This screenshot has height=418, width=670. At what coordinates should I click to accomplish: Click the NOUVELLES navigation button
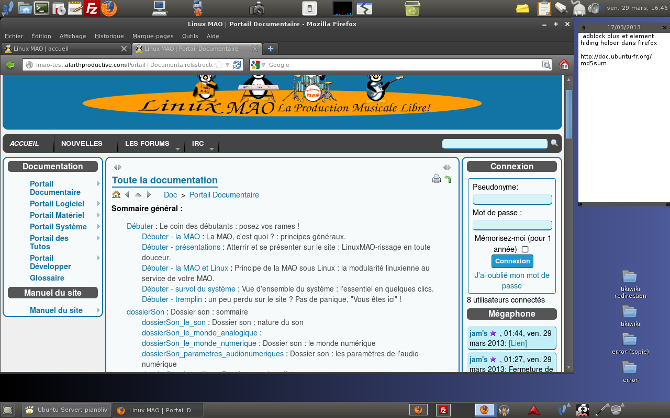82,144
